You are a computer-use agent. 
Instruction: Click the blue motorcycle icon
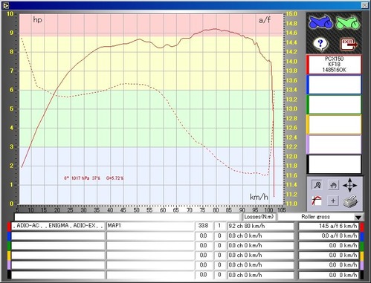point(320,22)
